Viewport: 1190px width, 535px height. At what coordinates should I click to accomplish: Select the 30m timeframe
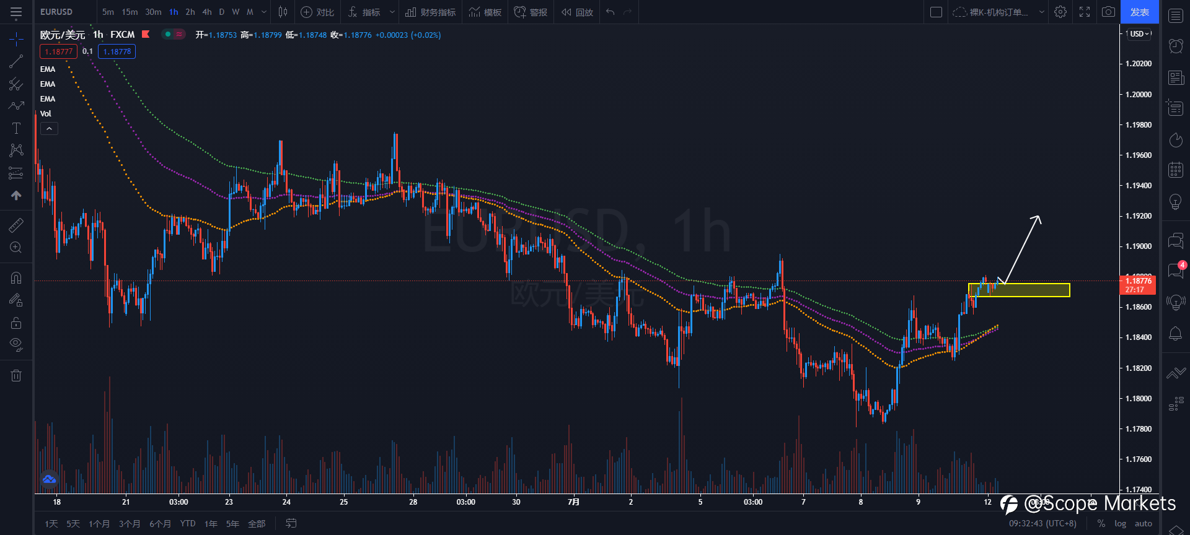[x=153, y=12]
